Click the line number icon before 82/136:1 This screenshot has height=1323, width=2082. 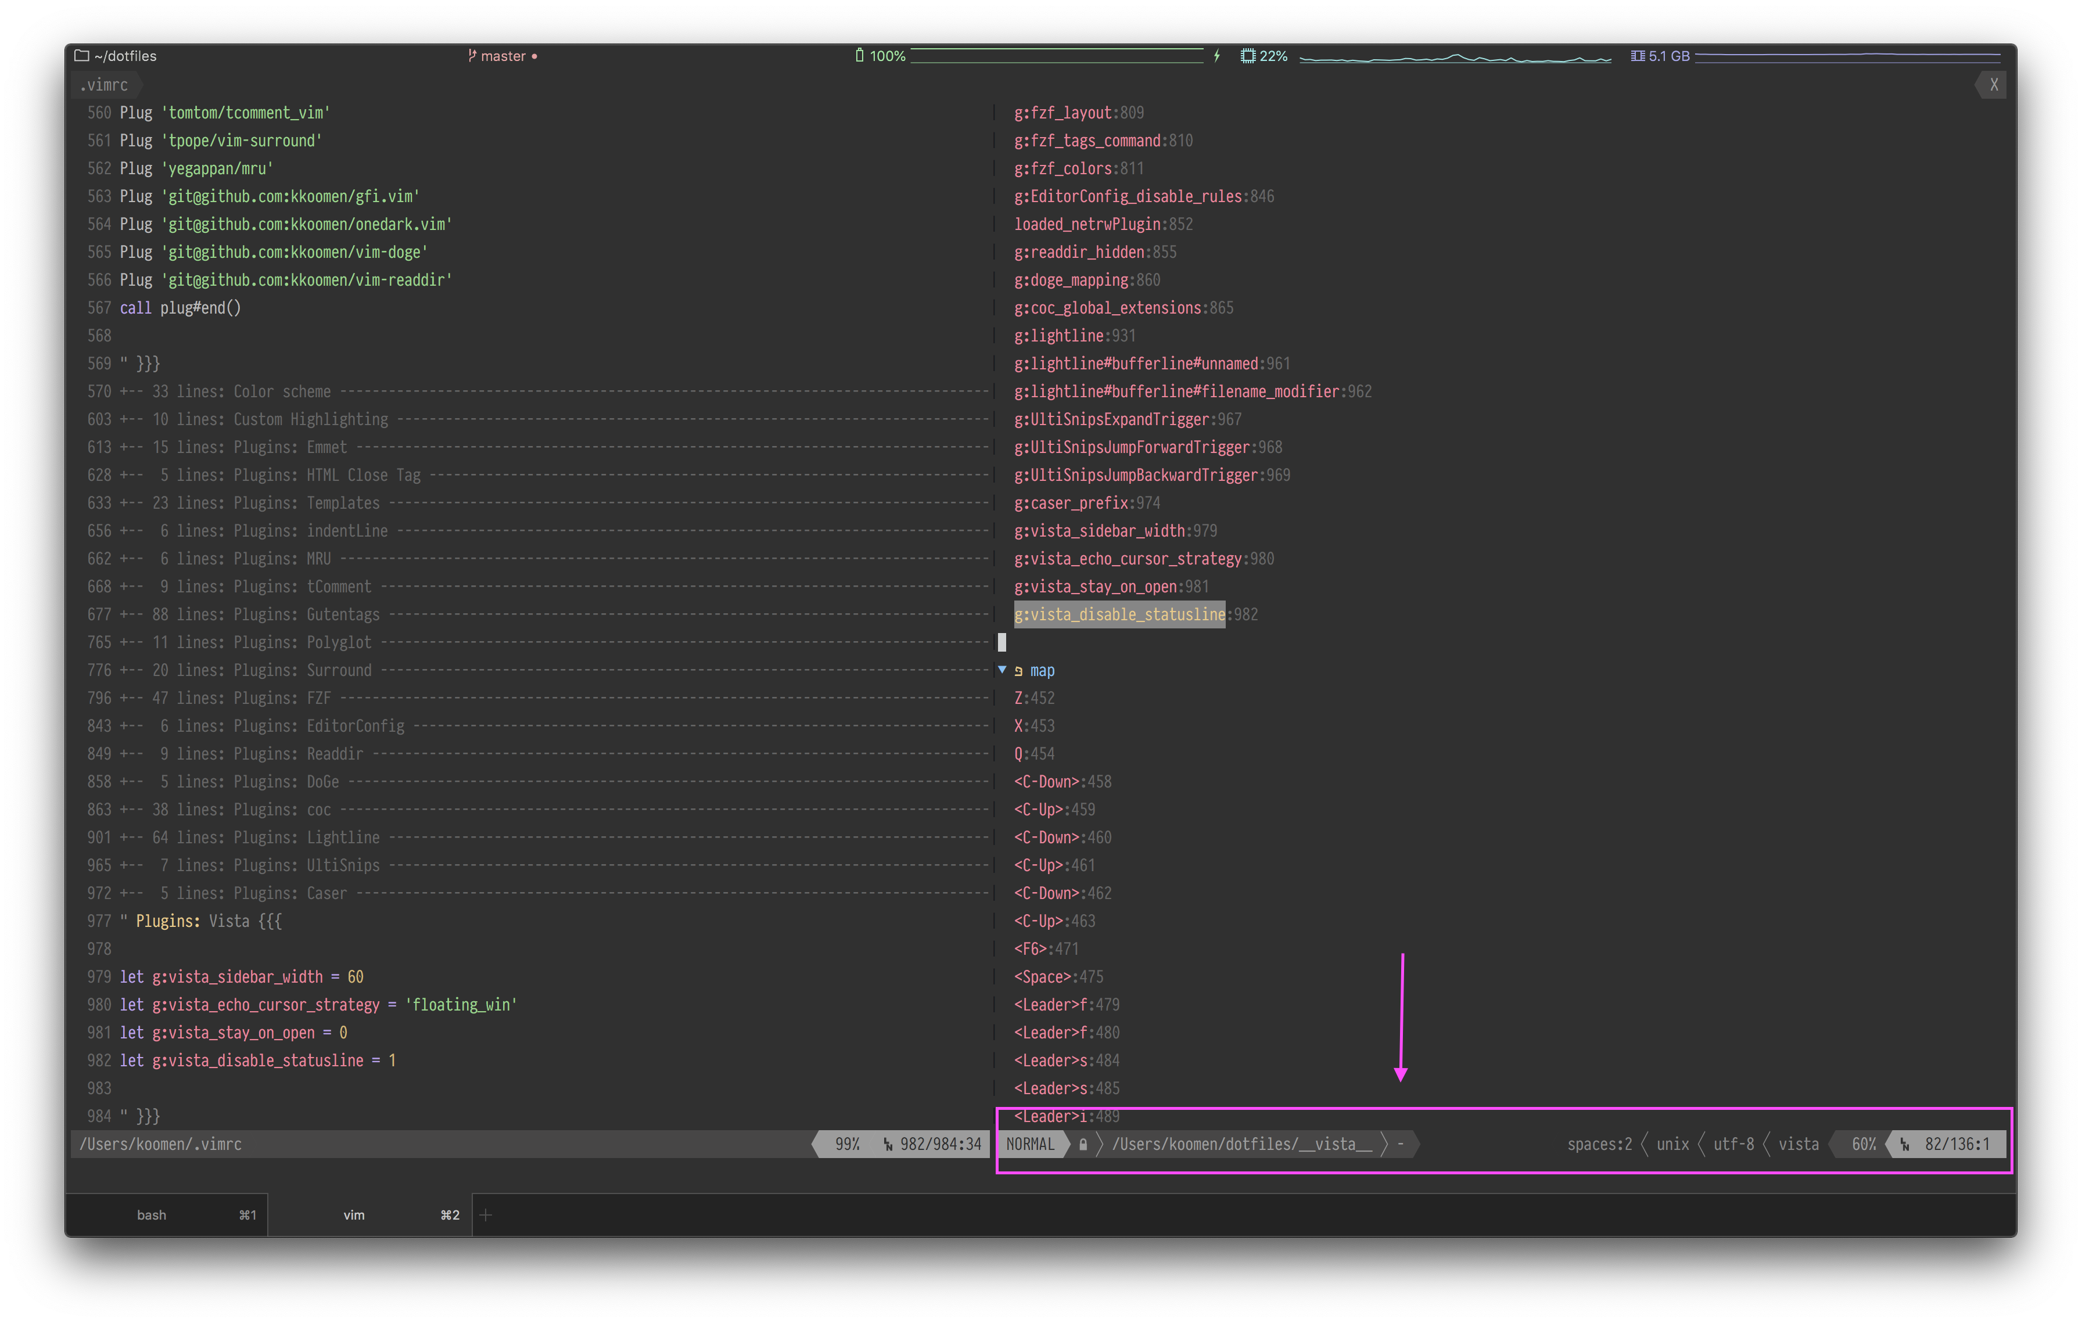[1905, 1144]
